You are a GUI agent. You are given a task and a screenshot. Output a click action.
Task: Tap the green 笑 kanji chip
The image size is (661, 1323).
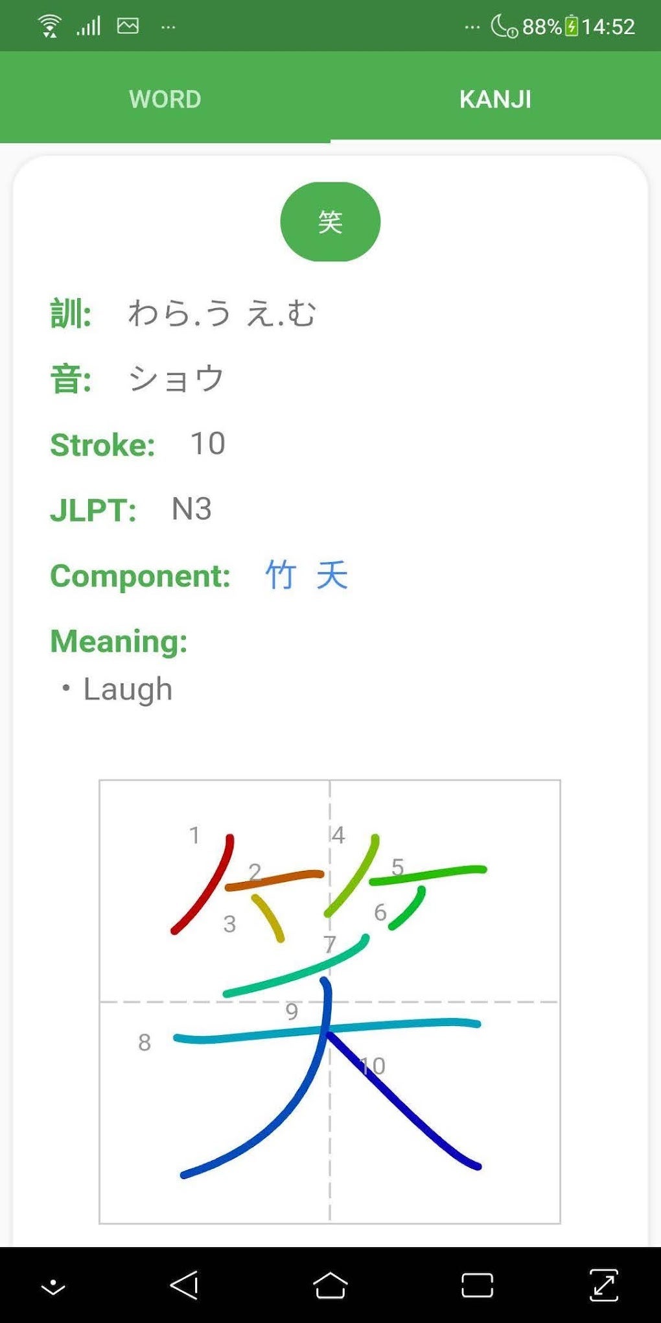click(330, 222)
